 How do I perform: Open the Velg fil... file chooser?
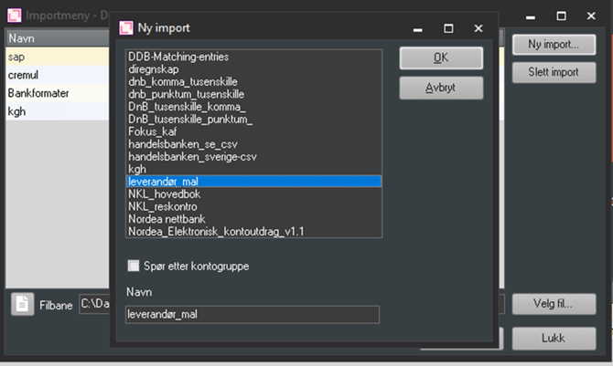coord(554,304)
